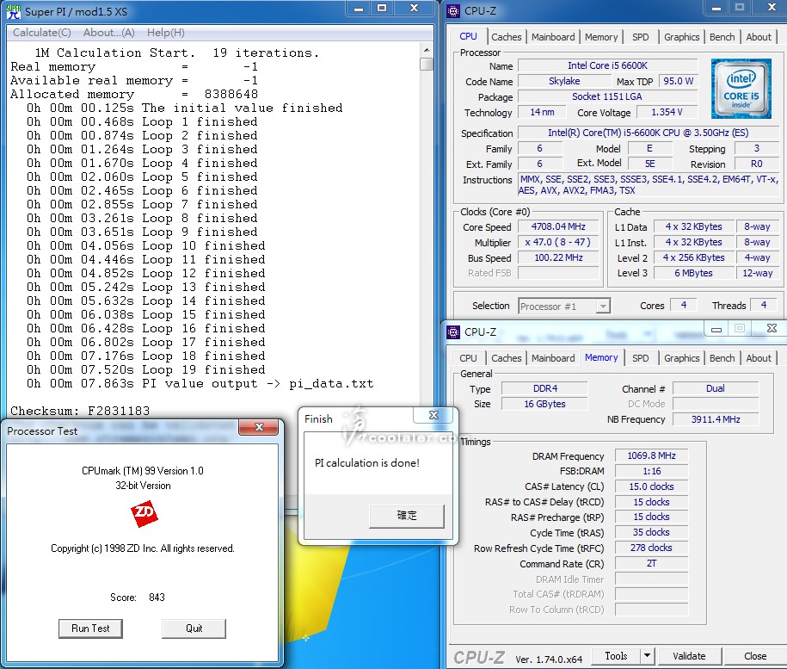Image resolution: width=787 pixels, height=669 pixels.
Task: Click the DRAM Frequency value 1069.8 MHz
Action: point(651,455)
